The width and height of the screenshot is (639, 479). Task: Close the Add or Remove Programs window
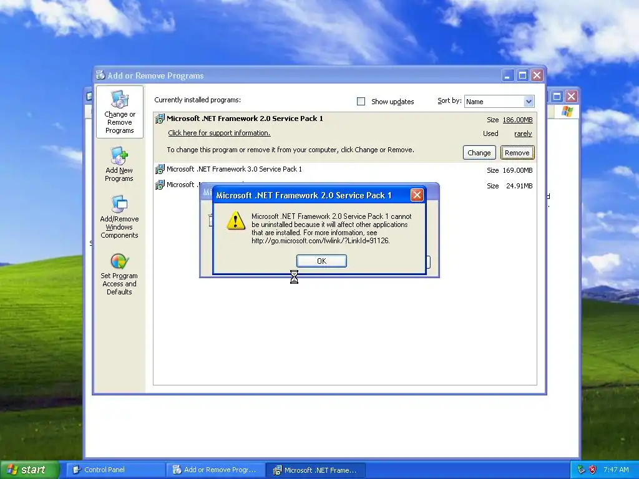(x=537, y=75)
